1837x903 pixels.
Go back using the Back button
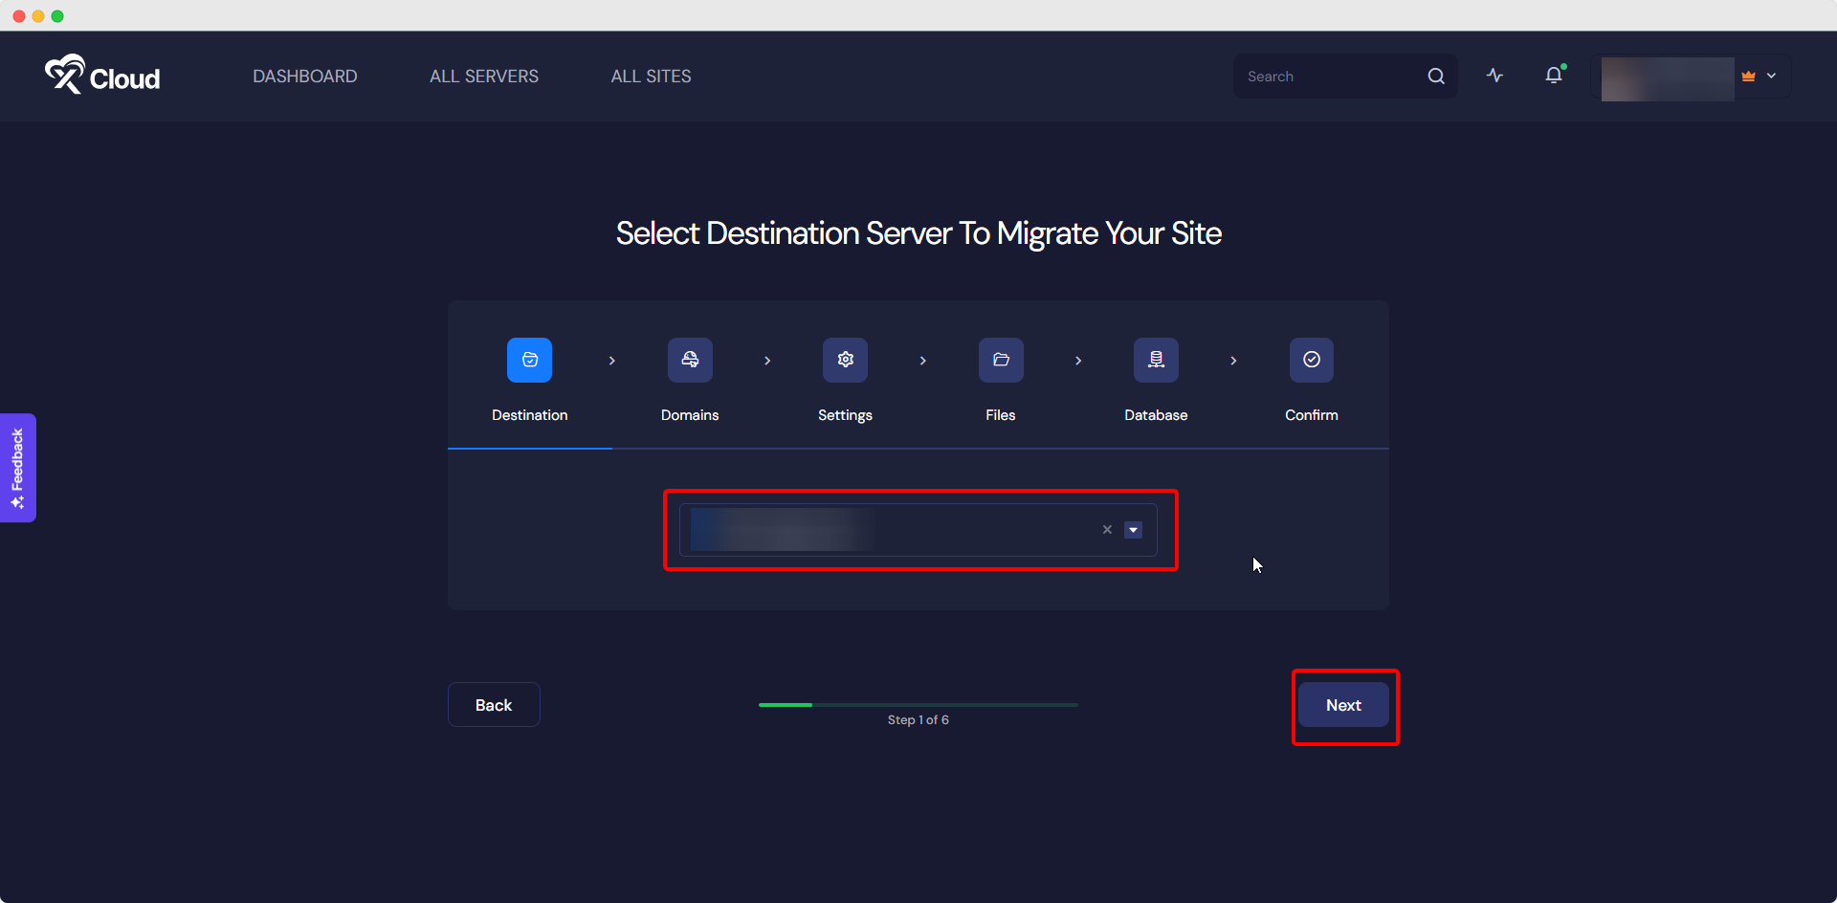pos(493,705)
